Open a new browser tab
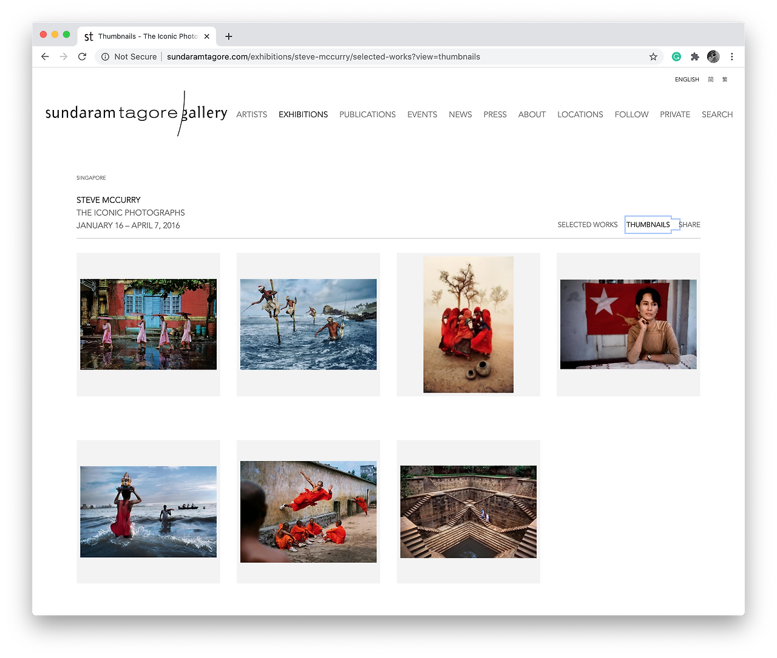The image size is (777, 658). click(229, 36)
